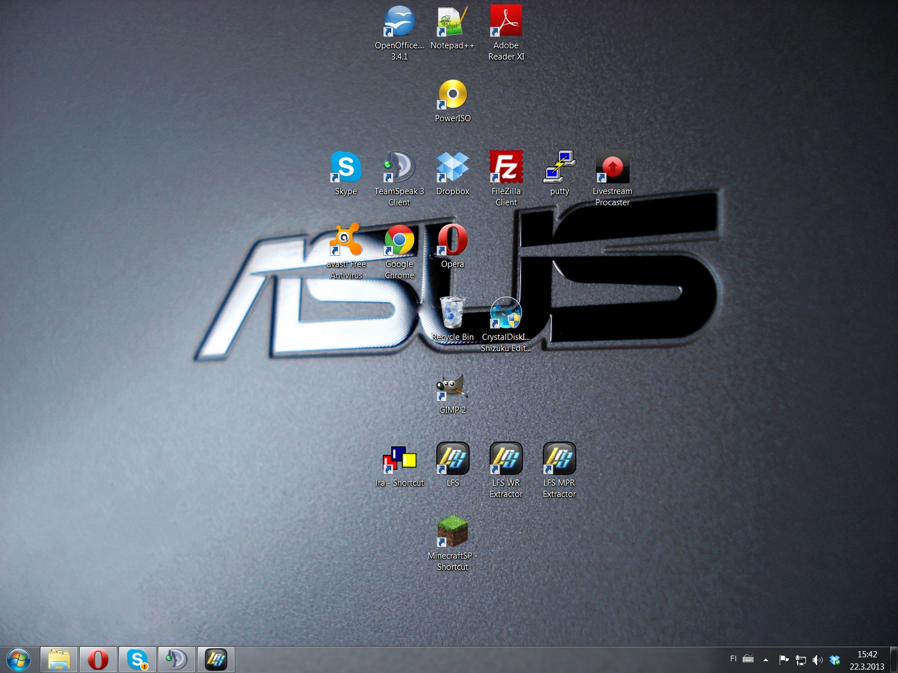This screenshot has height=673, width=898.
Task: Open Skype from the taskbar
Action: pos(138,659)
